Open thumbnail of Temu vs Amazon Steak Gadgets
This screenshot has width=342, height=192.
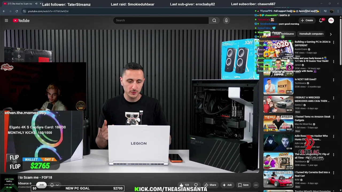point(278,123)
